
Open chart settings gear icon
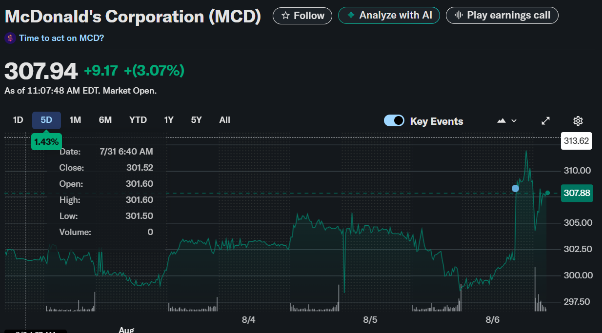tap(578, 121)
